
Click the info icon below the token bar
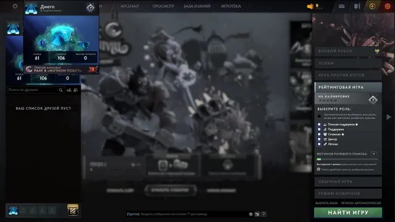coord(318,170)
